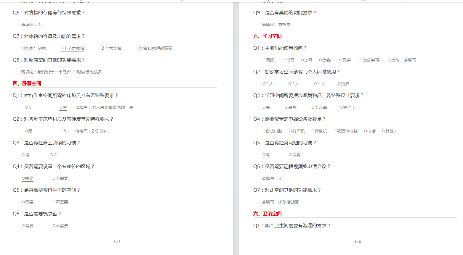Choose the 2个大冰箱 option
This screenshot has width=463, height=255.
(x=110, y=48)
